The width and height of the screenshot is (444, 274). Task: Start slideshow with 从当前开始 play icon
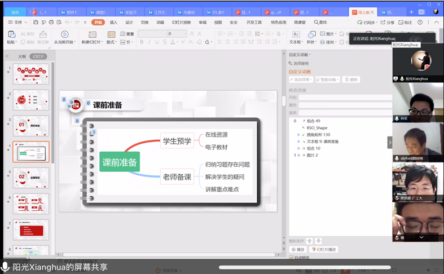(x=65, y=34)
